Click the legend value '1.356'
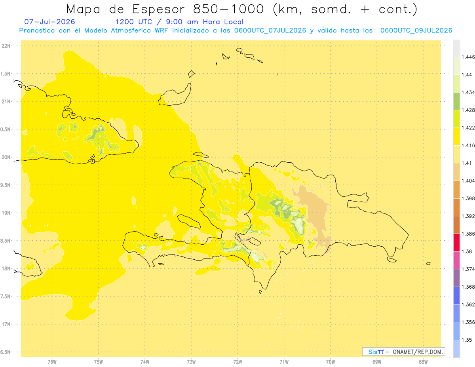The image size is (475, 367). [x=468, y=322]
